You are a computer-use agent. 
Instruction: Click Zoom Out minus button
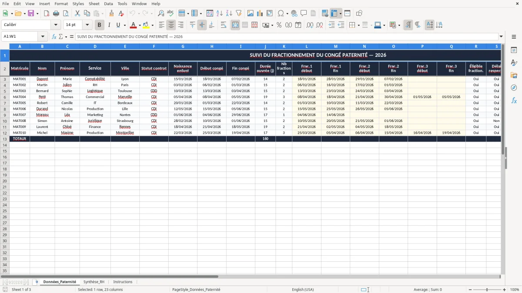click(470, 290)
